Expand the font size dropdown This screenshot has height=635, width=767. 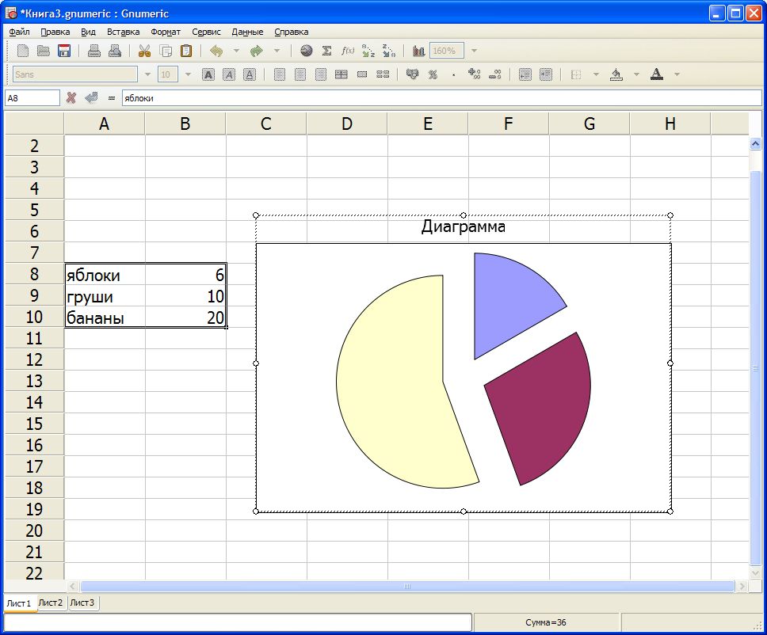click(x=188, y=74)
